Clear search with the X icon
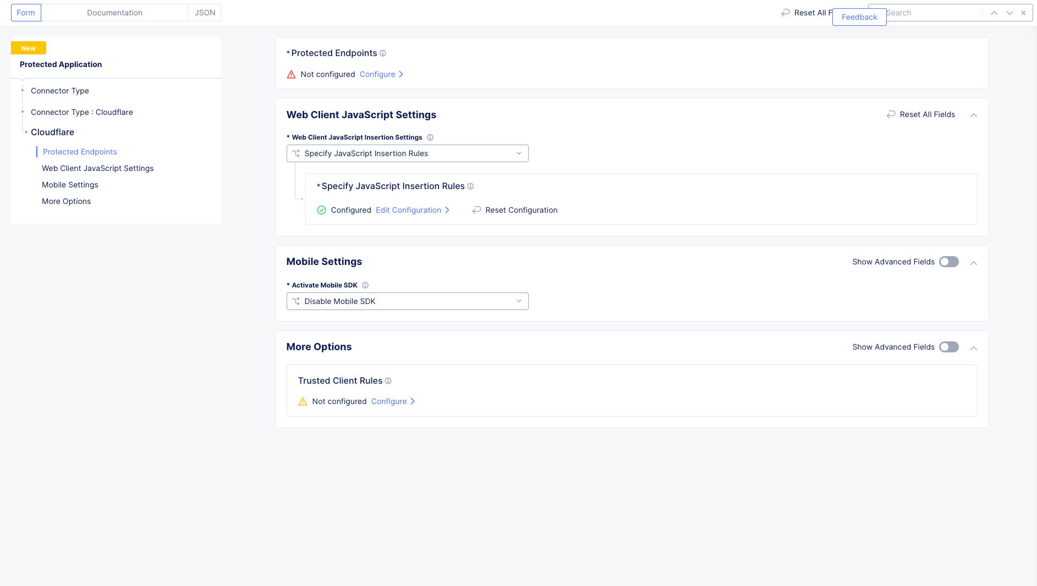 coord(1023,13)
